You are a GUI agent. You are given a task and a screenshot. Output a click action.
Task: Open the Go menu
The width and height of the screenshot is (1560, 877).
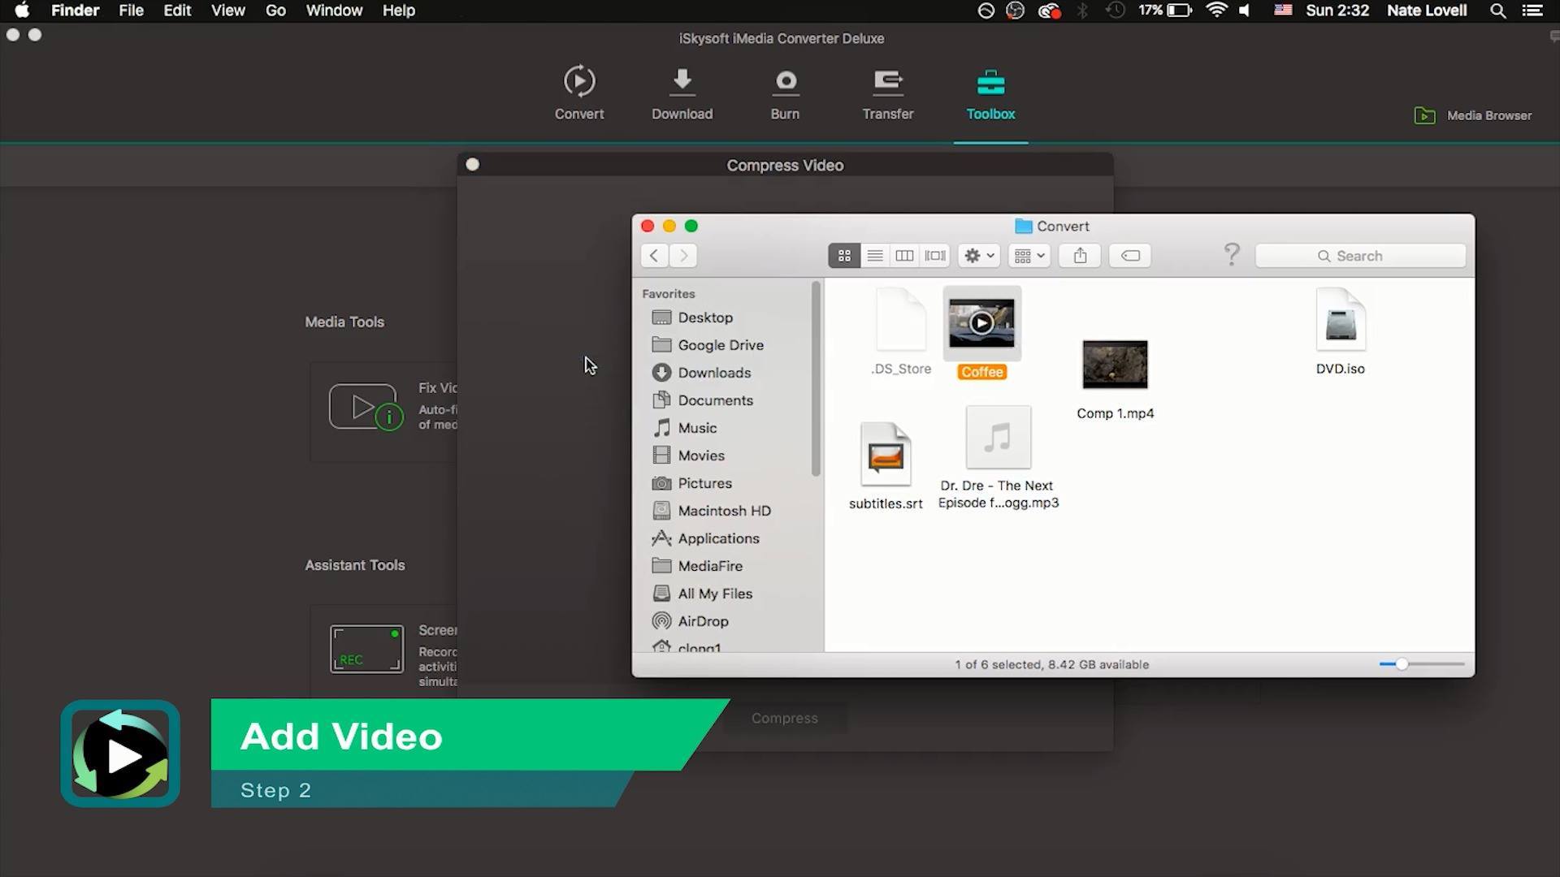(x=275, y=11)
